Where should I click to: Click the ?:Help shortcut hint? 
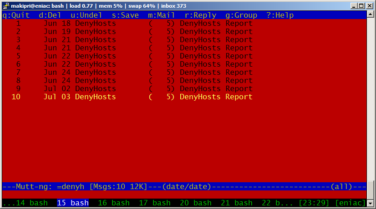[280, 15]
